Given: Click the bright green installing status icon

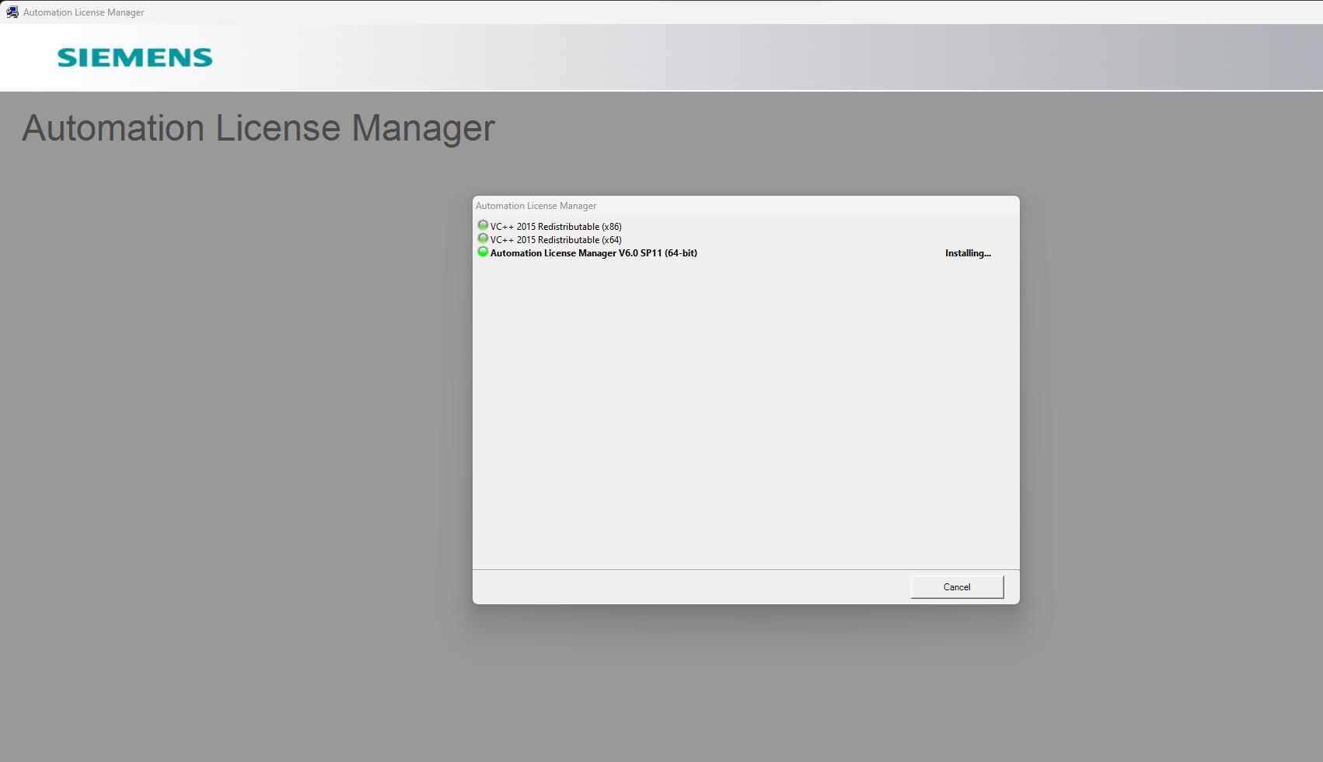Looking at the screenshot, I should (483, 252).
